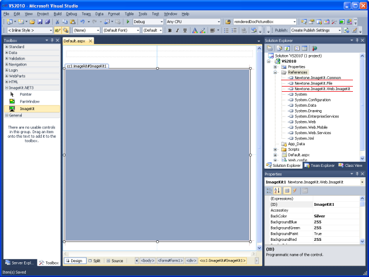Open the Build menu

pyautogui.click(x=57, y=14)
